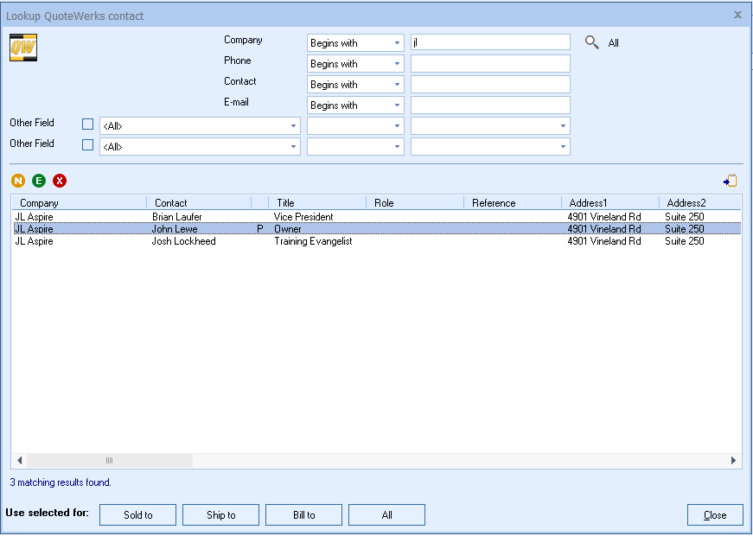The height and width of the screenshot is (536, 753).
Task: Click the 'P' primary marker in John Lewe row
Action: coord(260,228)
